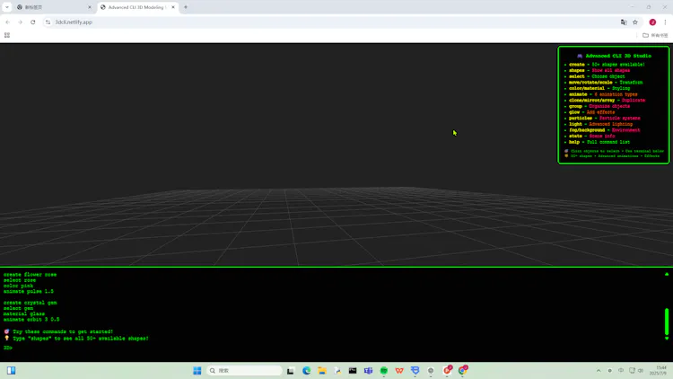Viewport: 673px width, 379px height.
Task: Click the terminal scrollbar thumb
Action: tap(667, 322)
